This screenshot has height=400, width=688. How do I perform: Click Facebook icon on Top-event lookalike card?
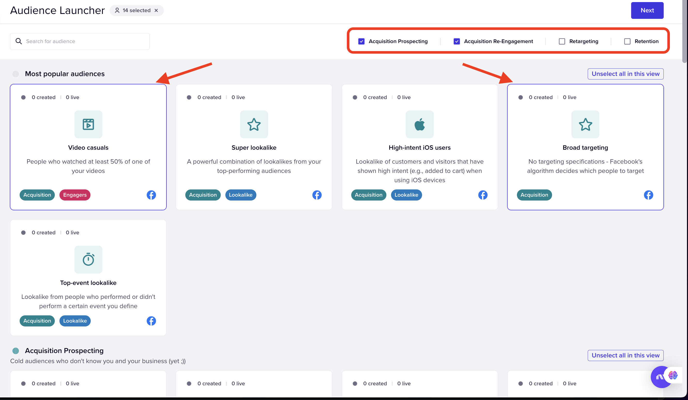pyautogui.click(x=151, y=321)
